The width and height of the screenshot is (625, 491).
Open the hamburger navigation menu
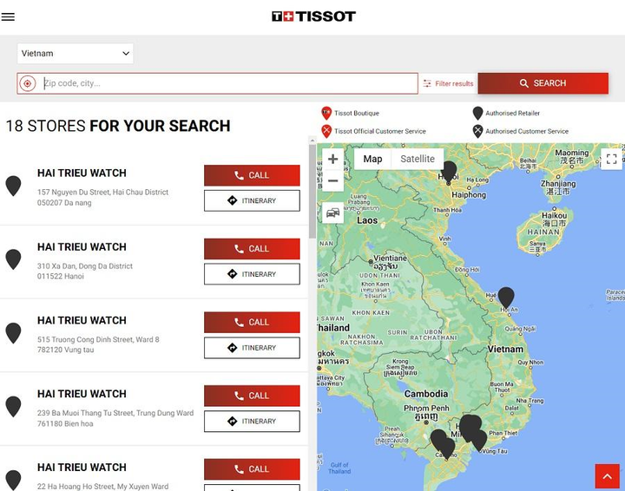coord(9,16)
